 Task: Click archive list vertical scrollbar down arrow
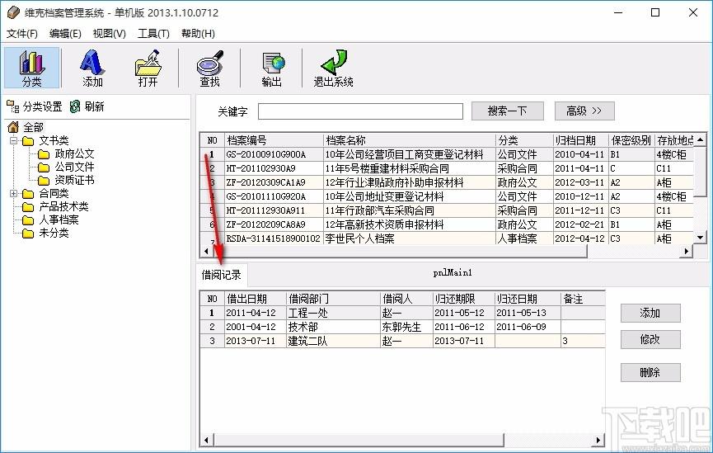[701, 237]
